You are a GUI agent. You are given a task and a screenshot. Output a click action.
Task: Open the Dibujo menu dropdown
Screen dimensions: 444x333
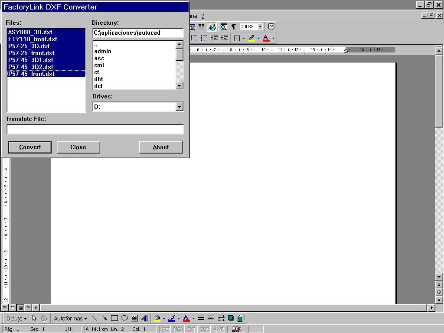[x=16, y=318]
